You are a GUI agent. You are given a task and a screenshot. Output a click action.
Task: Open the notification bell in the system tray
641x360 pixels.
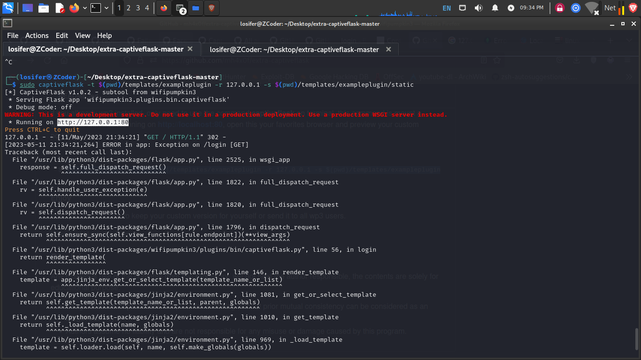point(495,8)
